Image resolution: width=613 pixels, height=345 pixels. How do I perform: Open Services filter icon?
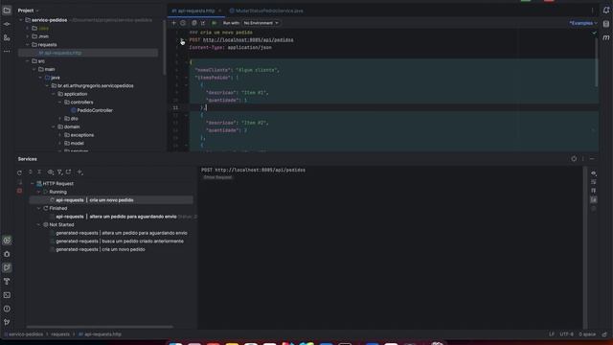point(59,172)
